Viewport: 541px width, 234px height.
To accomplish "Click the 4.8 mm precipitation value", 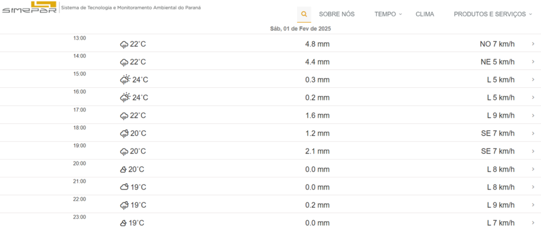I will coord(318,44).
